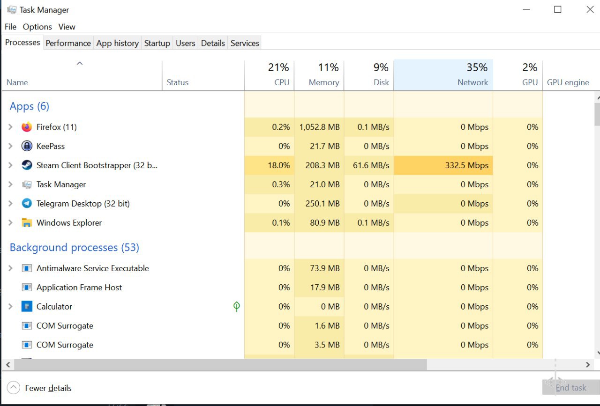
Task: Click the 0.3% Task Manager CPU value
Action: tap(281, 185)
